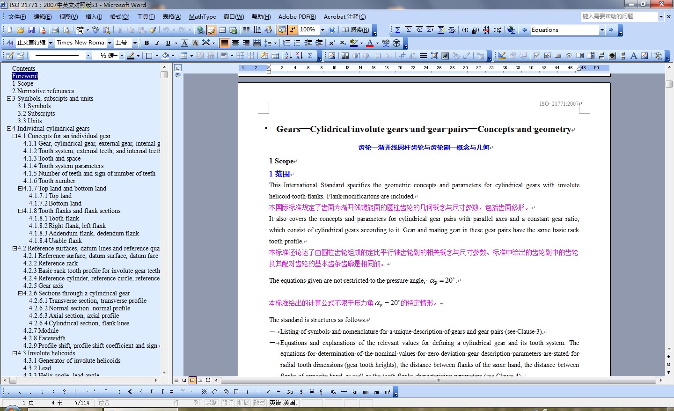674x411 pixels.
Task: Toggle centered paragraph alignment
Action: 235,43
